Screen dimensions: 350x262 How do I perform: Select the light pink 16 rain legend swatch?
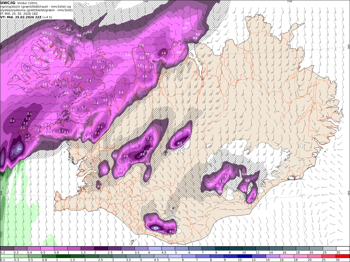click(287, 256)
